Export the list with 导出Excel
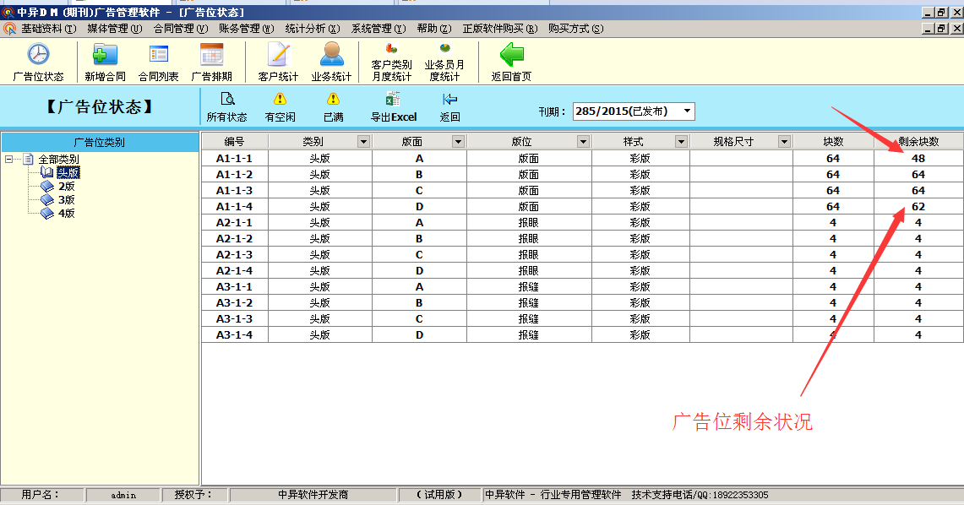This screenshot has height=505, width=964. click(393, 100)
